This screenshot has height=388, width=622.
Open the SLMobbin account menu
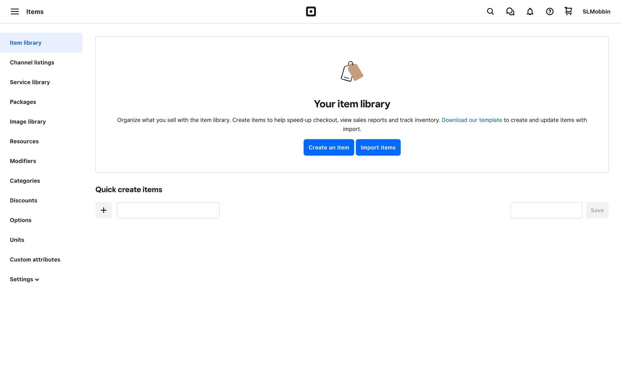[596, 12]
